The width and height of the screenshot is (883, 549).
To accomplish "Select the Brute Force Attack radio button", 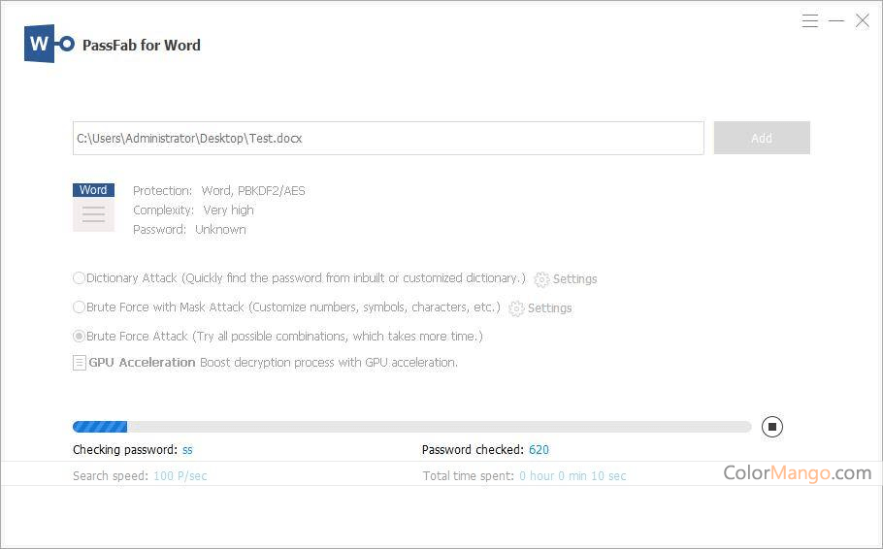I will click(80, 337).
